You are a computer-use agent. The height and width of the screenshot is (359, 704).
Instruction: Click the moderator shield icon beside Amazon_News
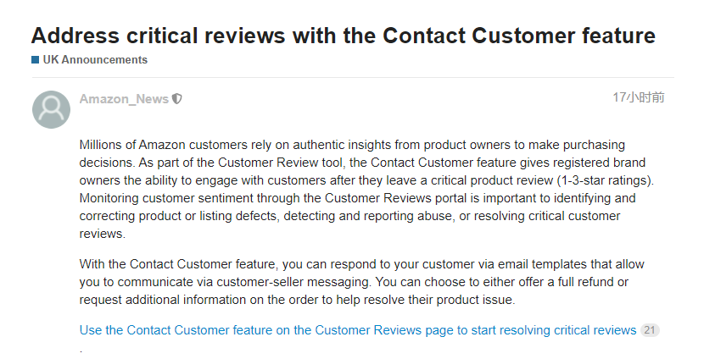[177, 99]
